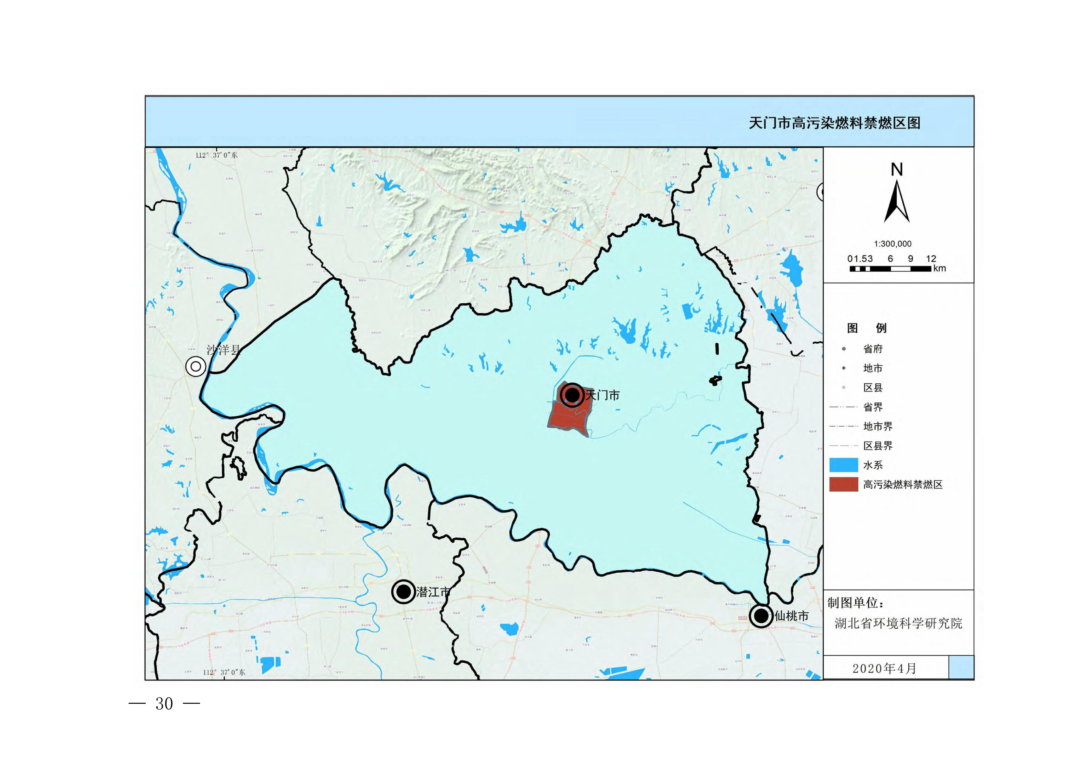Screen dimensions: 1088x769
Task: Click the 仙桃市 city marker circle
Action: point(761,616)
